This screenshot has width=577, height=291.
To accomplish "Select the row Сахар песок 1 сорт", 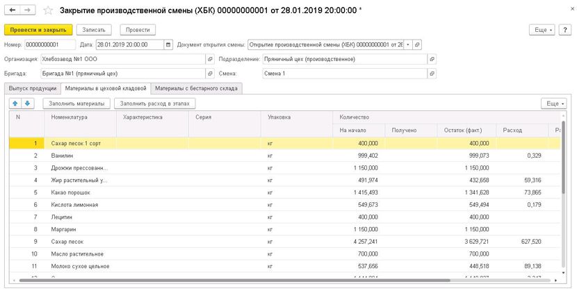I will point(285,143).
